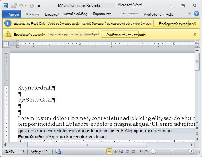202x157 pixels.
Task: Open Customize Quick Access Toolbar dropdown
Action: (39, 6)
